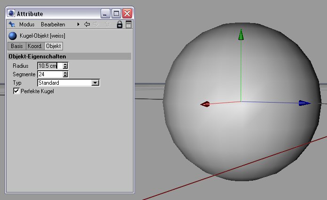Screen dimensions: 327x200
Task: Switch to the Basis tab
Action: pyautogui.click(x=16, y=46)
